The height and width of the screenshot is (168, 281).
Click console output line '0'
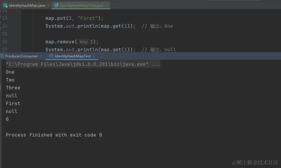(7, 119)
